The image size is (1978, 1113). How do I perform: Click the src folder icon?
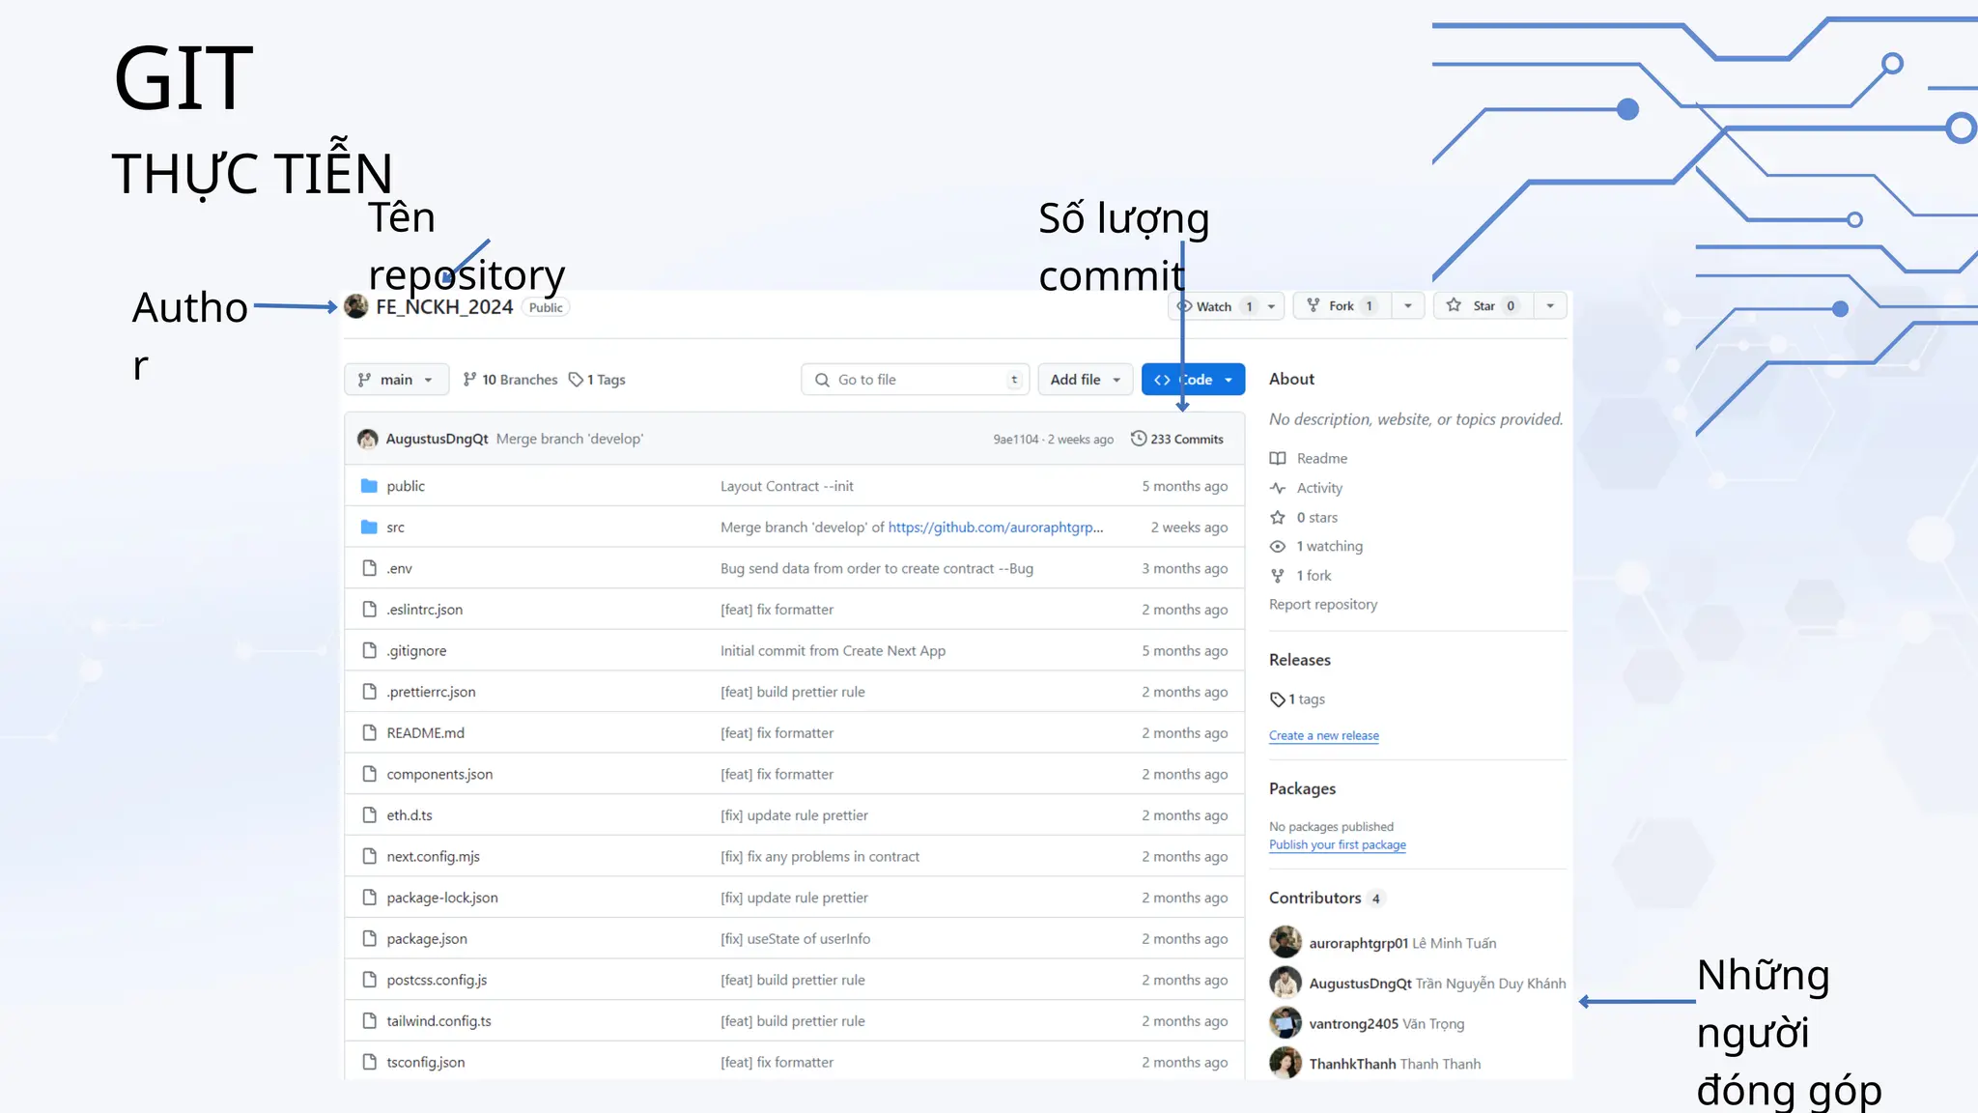tap(369, 527)
